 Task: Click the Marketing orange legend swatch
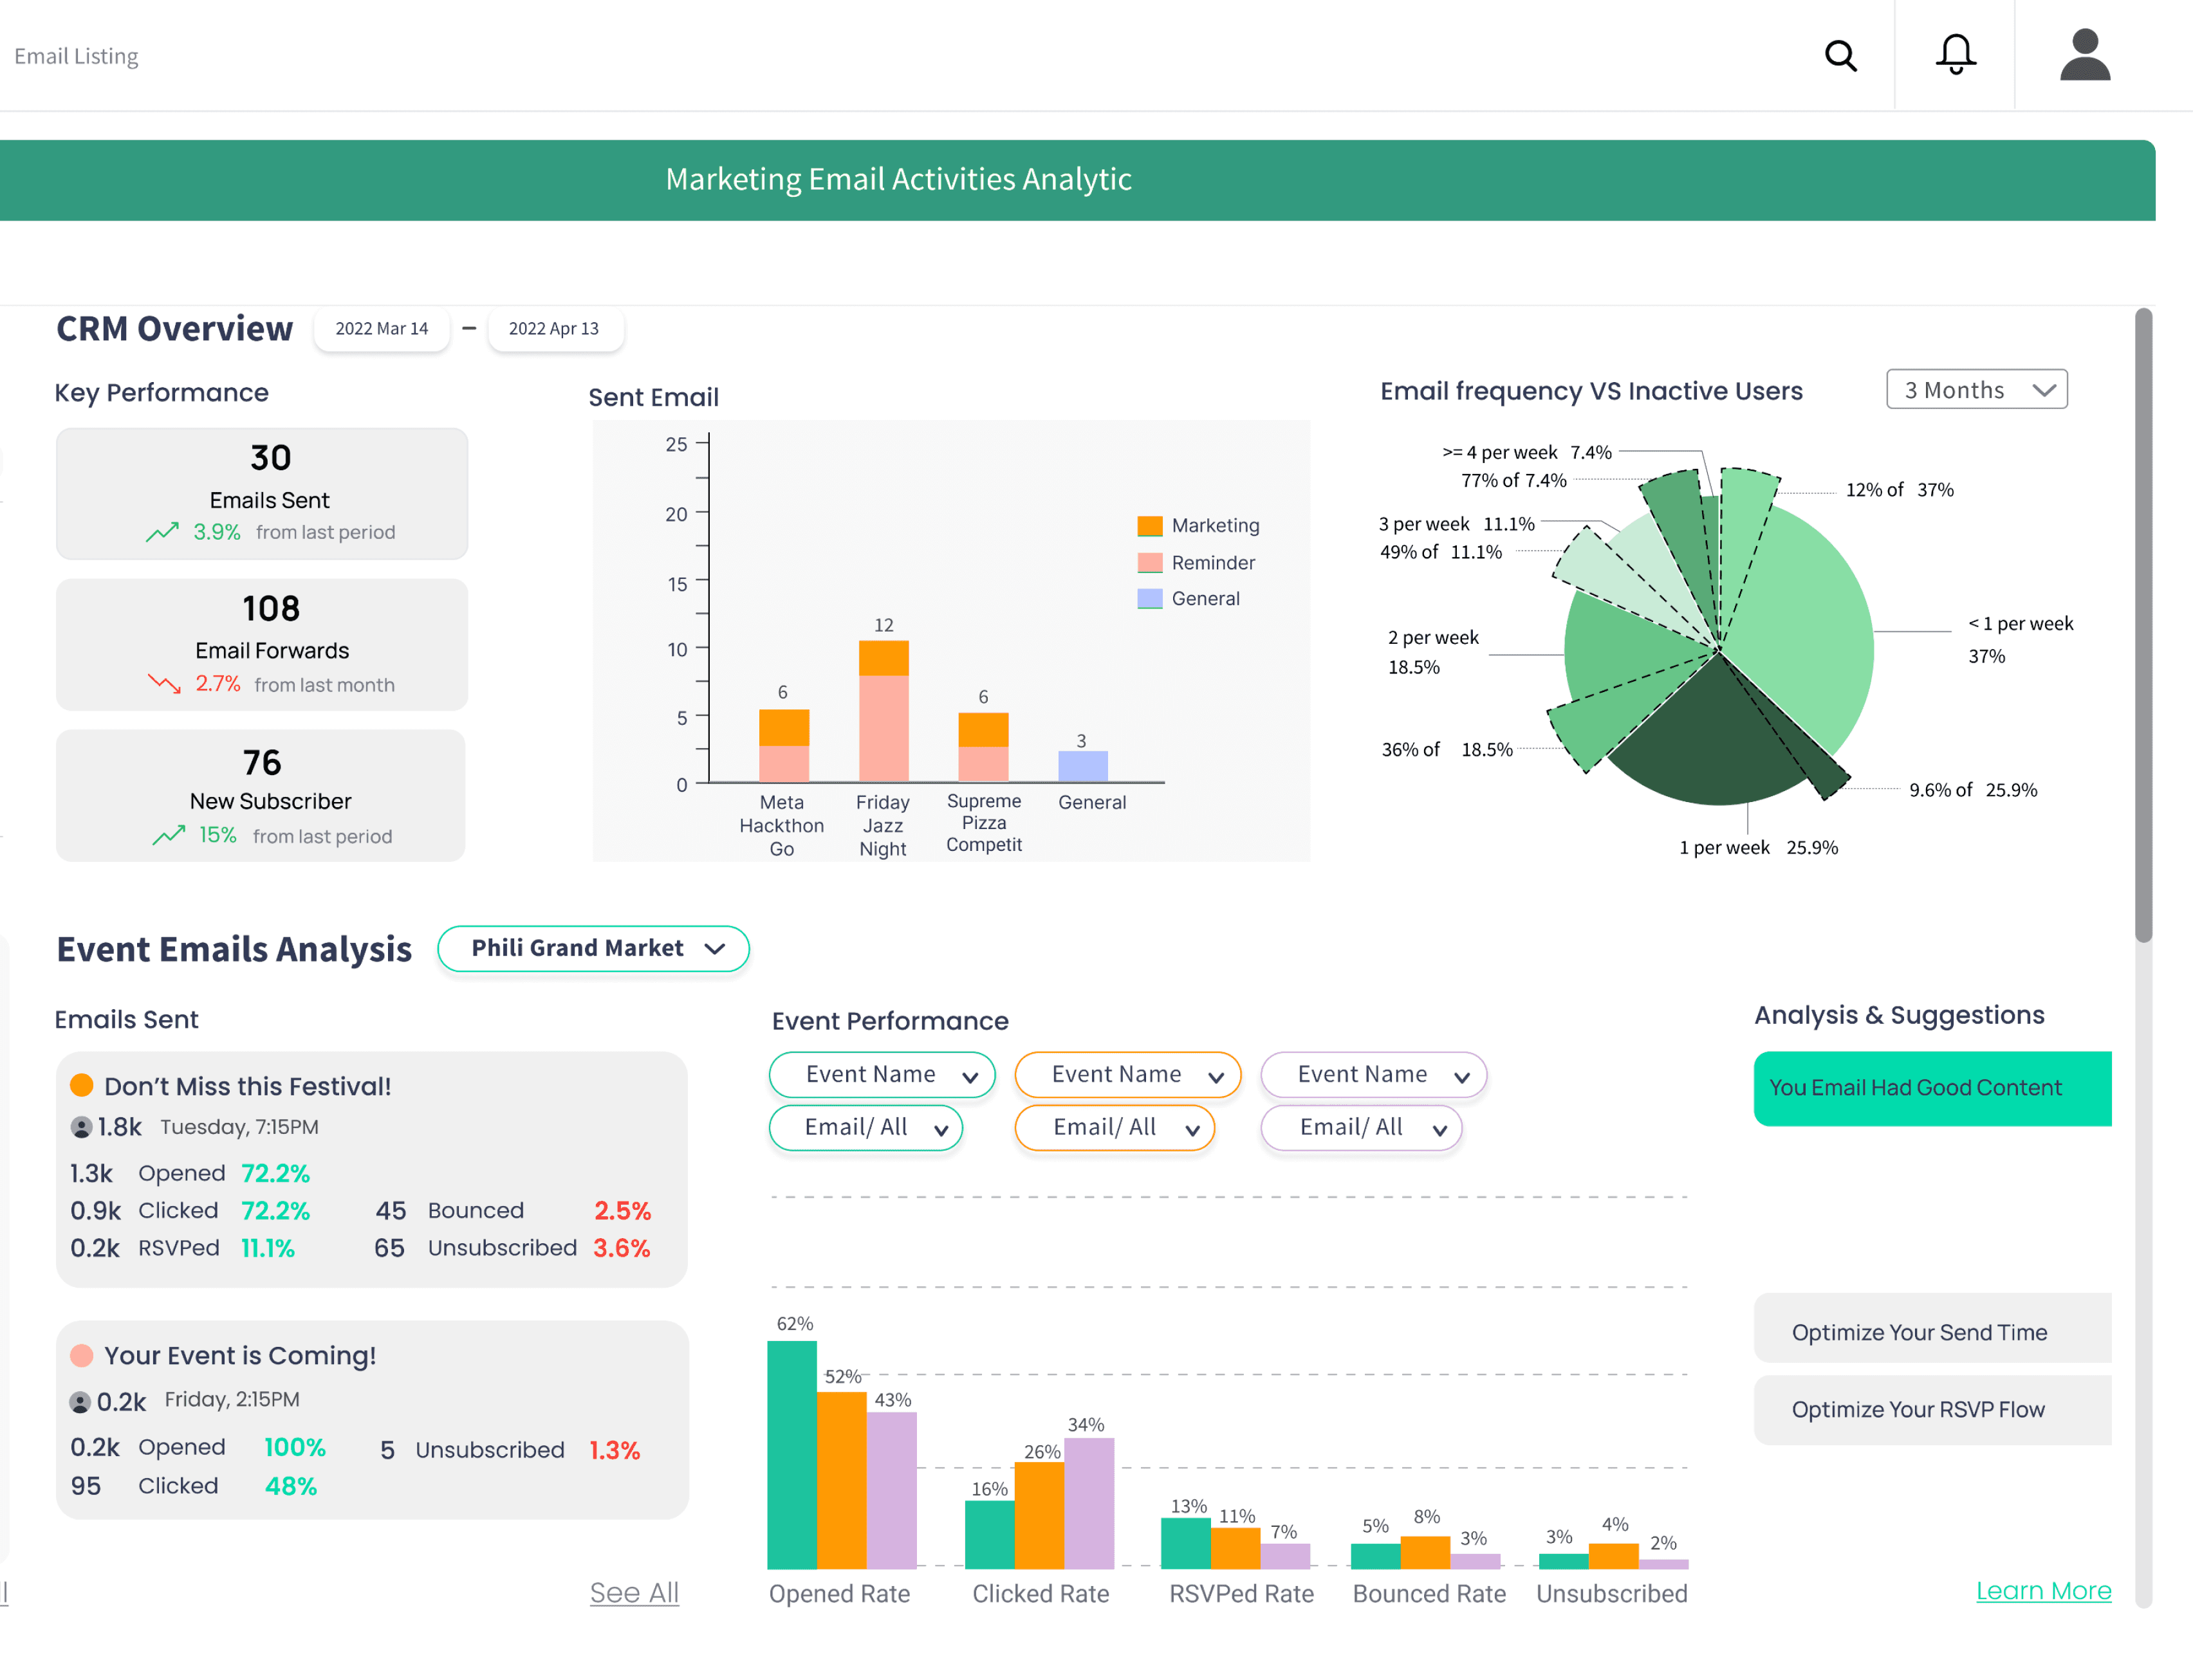click(1149, 525)
